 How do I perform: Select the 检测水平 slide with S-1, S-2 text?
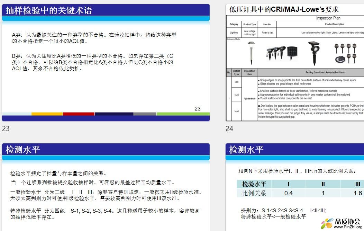pyautogui.click(x=106, y=187)
